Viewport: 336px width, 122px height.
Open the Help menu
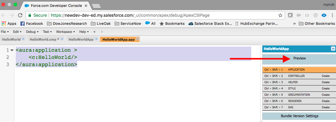(x=84, y=32)
